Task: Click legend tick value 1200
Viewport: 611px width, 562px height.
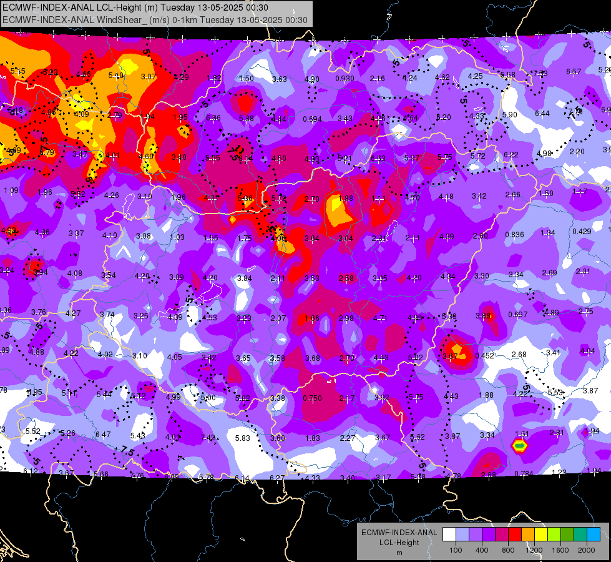Action: pos(534,550)
